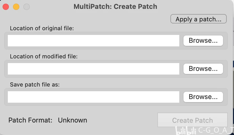Click the "Location of original file:" label
234x135 pixels.
click(42, 28)
